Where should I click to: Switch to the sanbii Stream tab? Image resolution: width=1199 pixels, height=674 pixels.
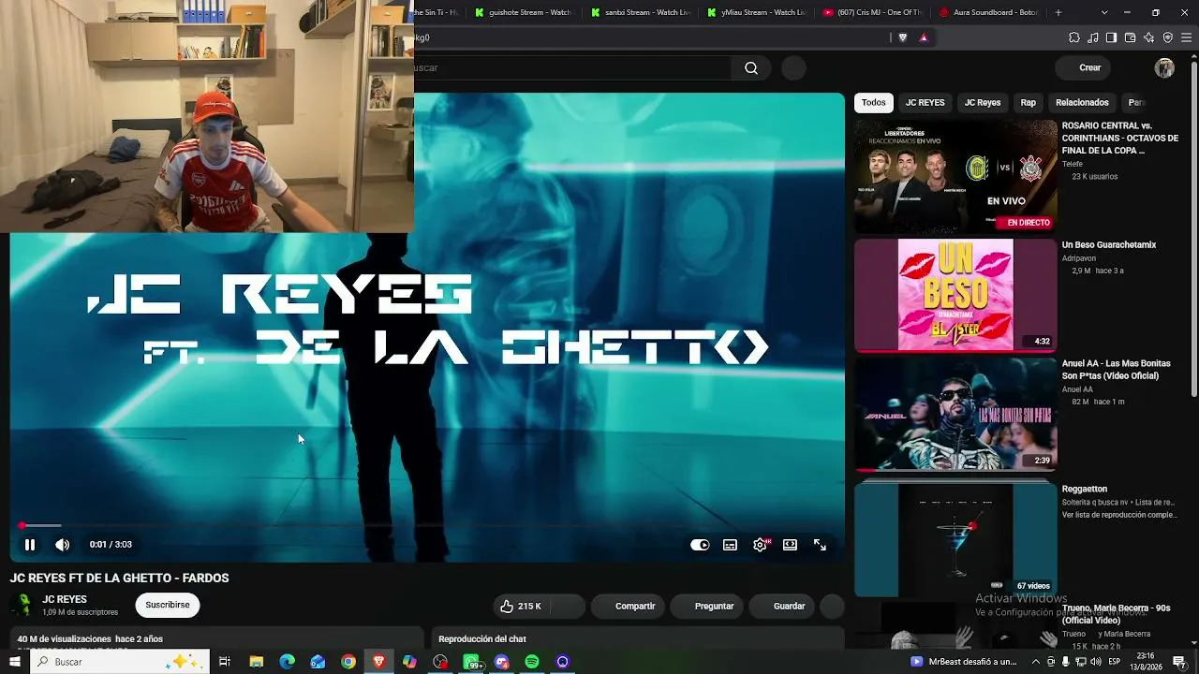638,12
